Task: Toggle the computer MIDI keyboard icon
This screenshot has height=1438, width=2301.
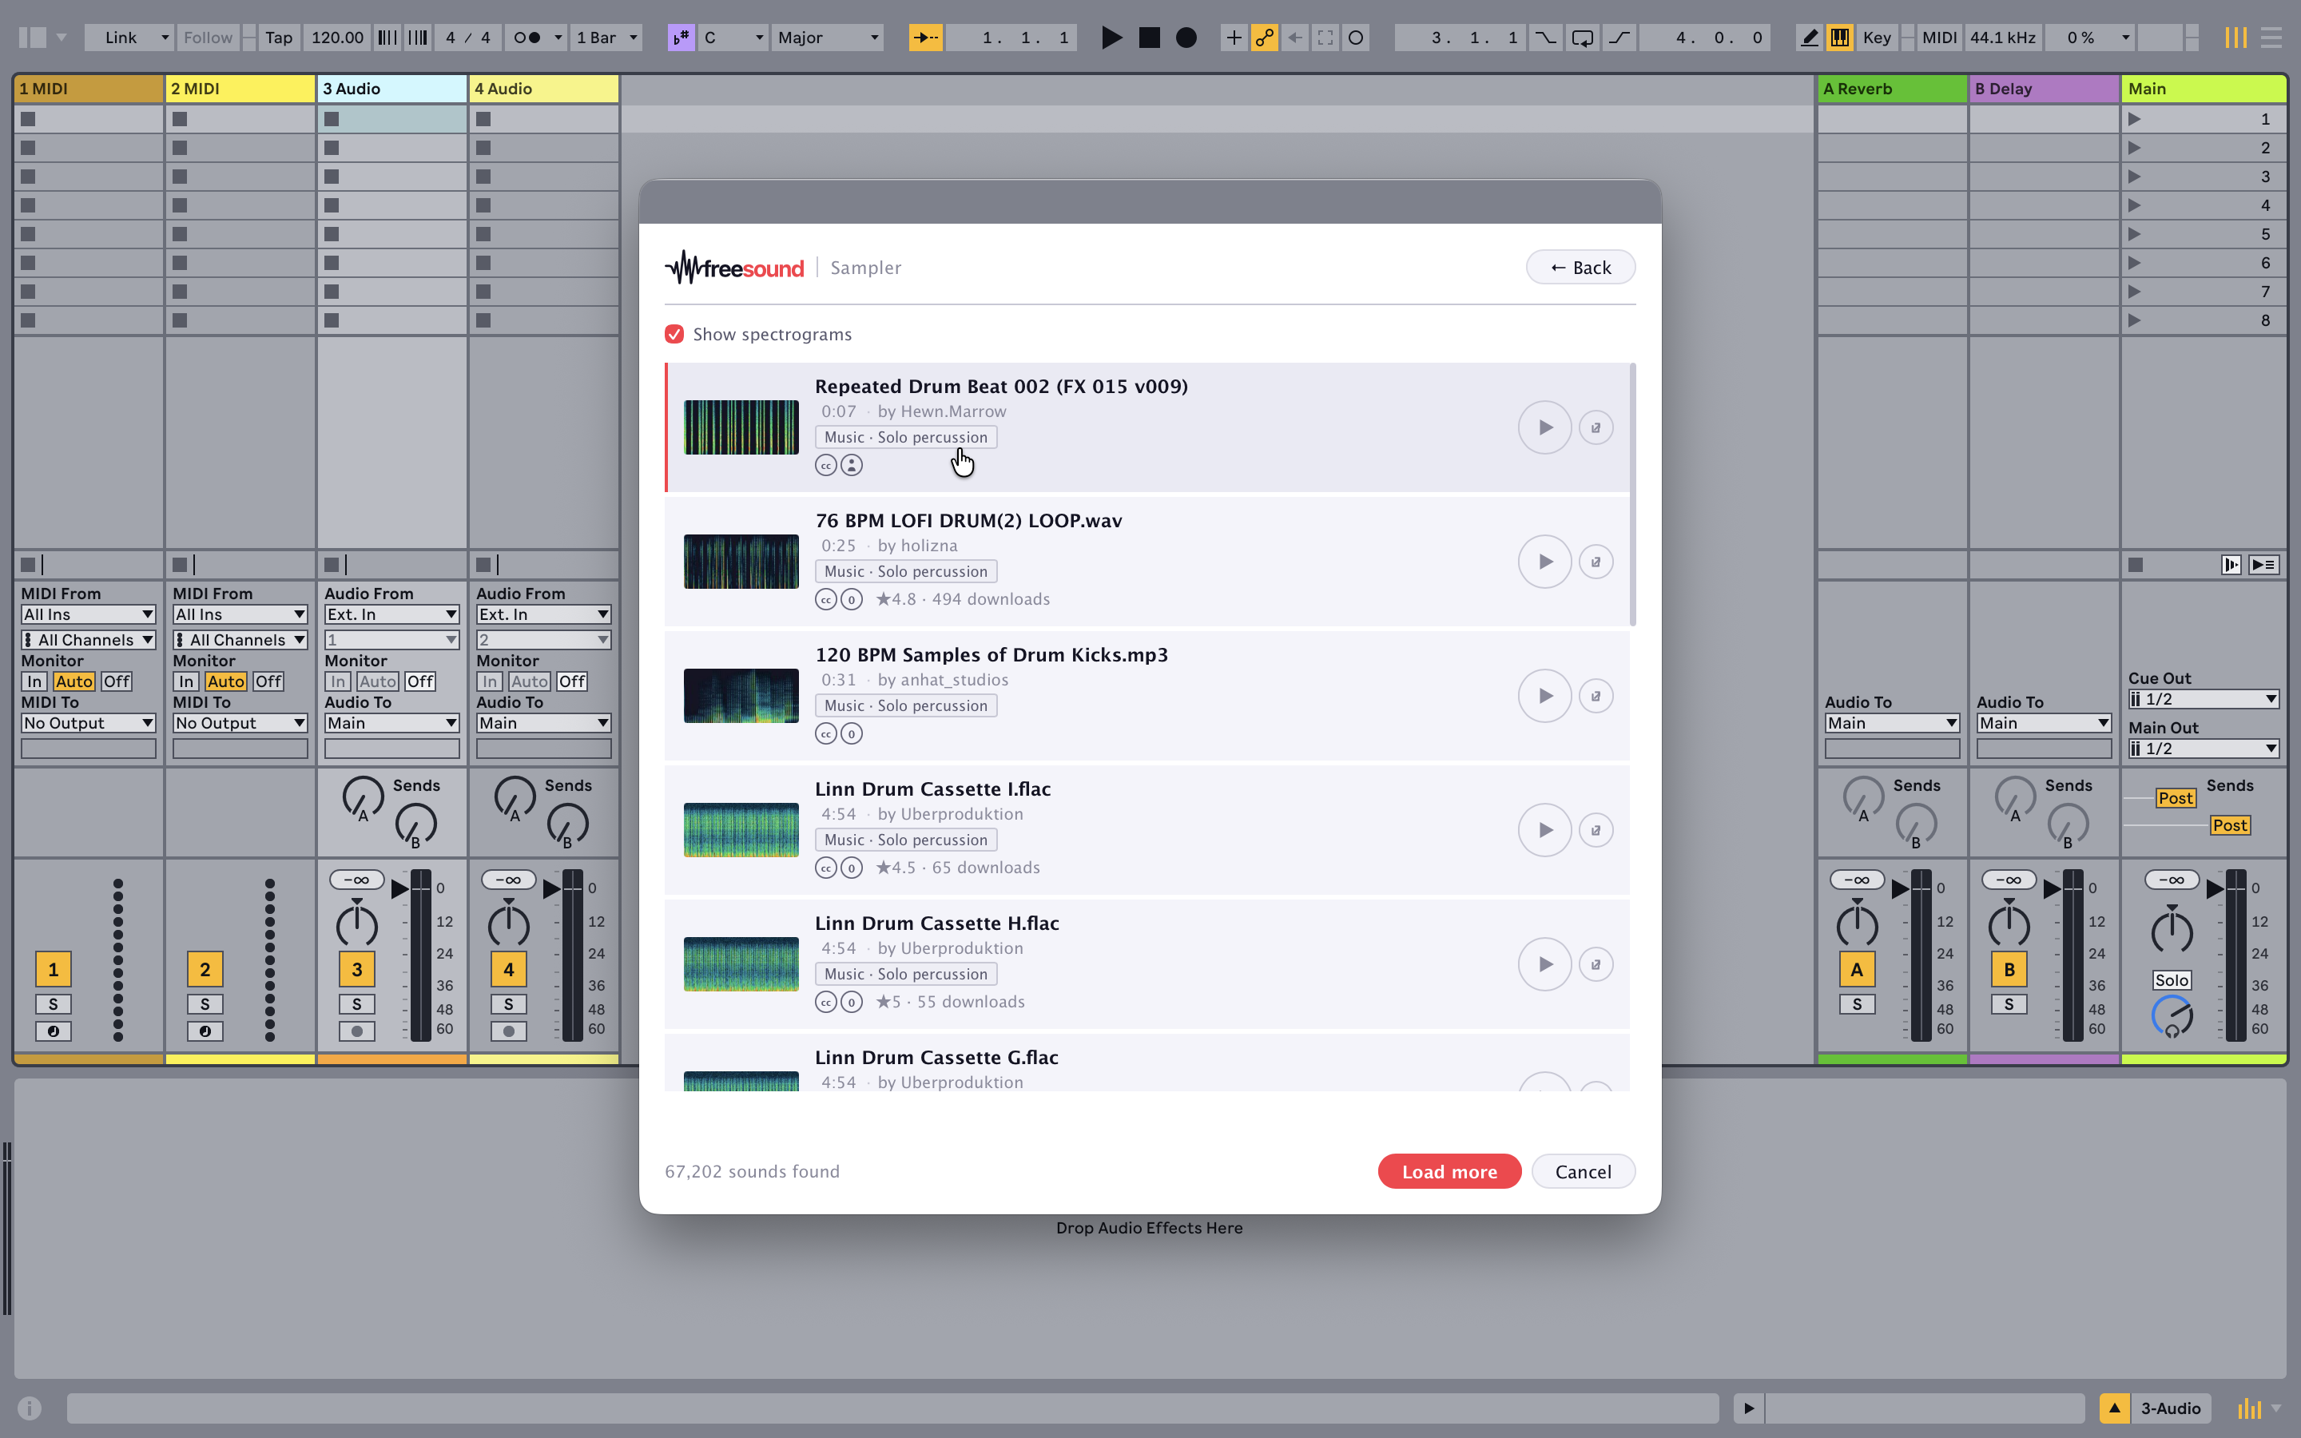Action: 1840,38
